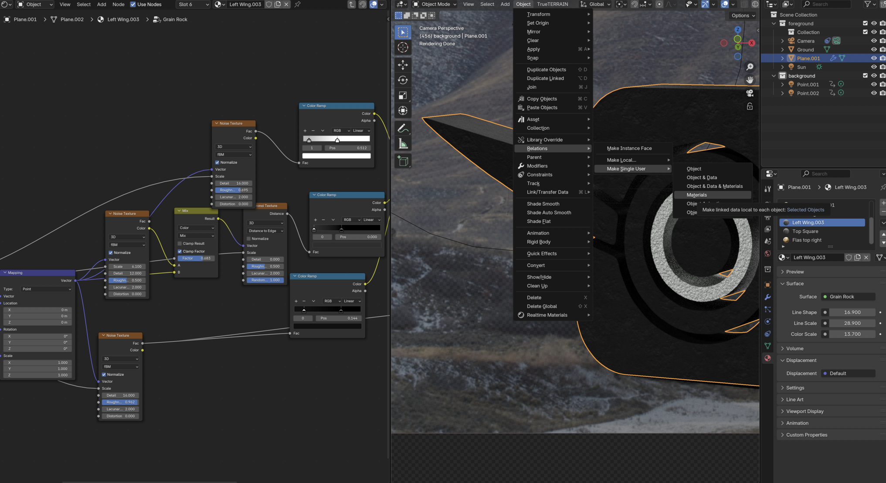The width and height of the screenshot is (886, 483).
Task: Click the lock camera to view icon
Action: 750,106
